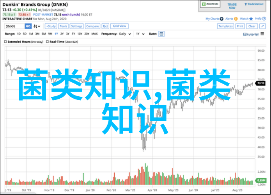Click the orange Alerts exclamation icon
Viewport: 271px width, 195px height.
pos(236,19)
